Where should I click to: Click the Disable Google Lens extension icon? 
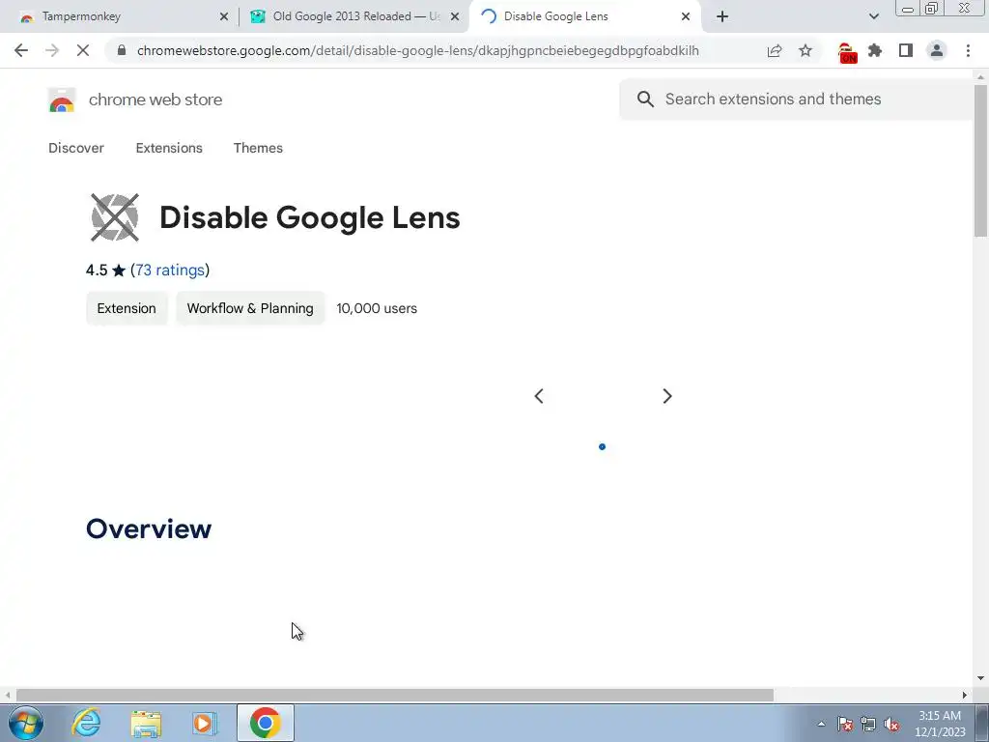coord(115,217)
